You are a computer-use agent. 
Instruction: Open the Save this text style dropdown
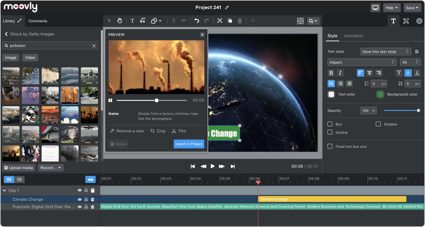tap(386, 51)
